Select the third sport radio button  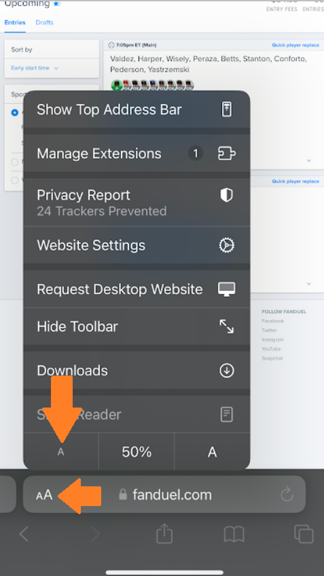pos(15,181)
